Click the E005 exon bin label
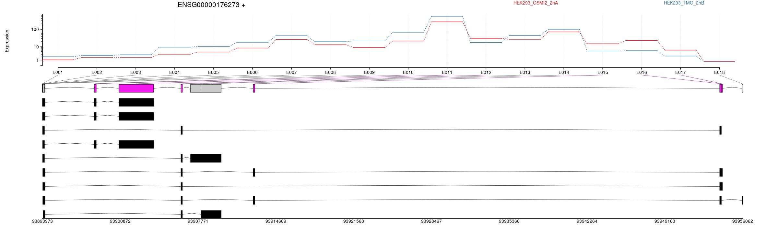The image size is (778, 226). (x=213, y=72)
